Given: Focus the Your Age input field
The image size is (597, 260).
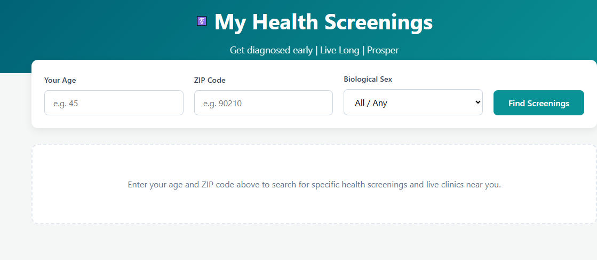Looking at the screenshot, I should click(114, 103).
